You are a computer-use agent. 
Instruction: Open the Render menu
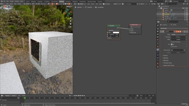(x=12, y=1)
